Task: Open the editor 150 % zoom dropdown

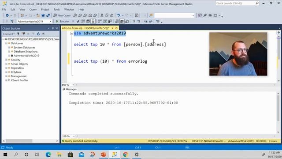Action: (73, 85)
